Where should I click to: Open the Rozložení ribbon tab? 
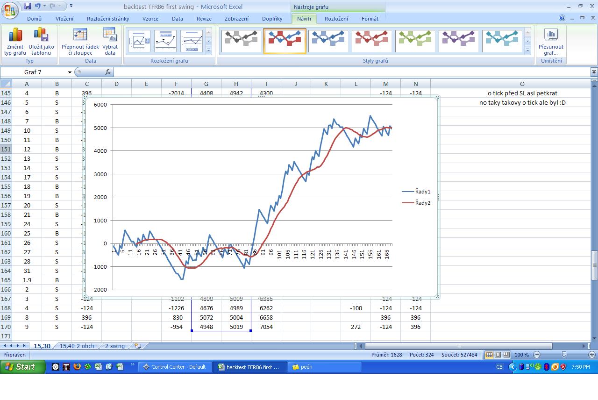point(336,19)
